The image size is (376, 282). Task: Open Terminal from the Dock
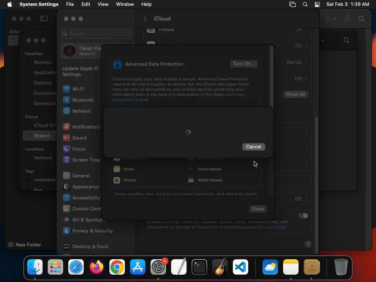[199, 267]
